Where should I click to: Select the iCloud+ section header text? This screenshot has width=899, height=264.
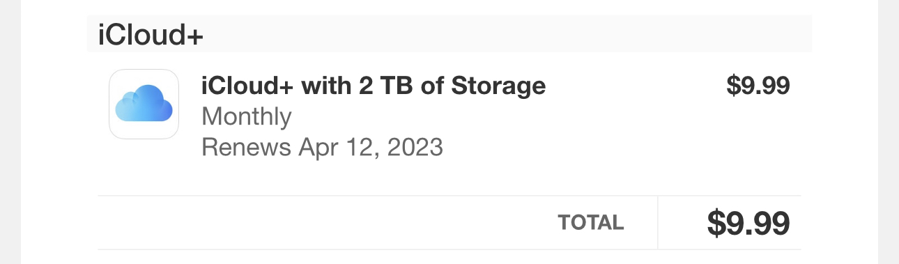(151, 35)
